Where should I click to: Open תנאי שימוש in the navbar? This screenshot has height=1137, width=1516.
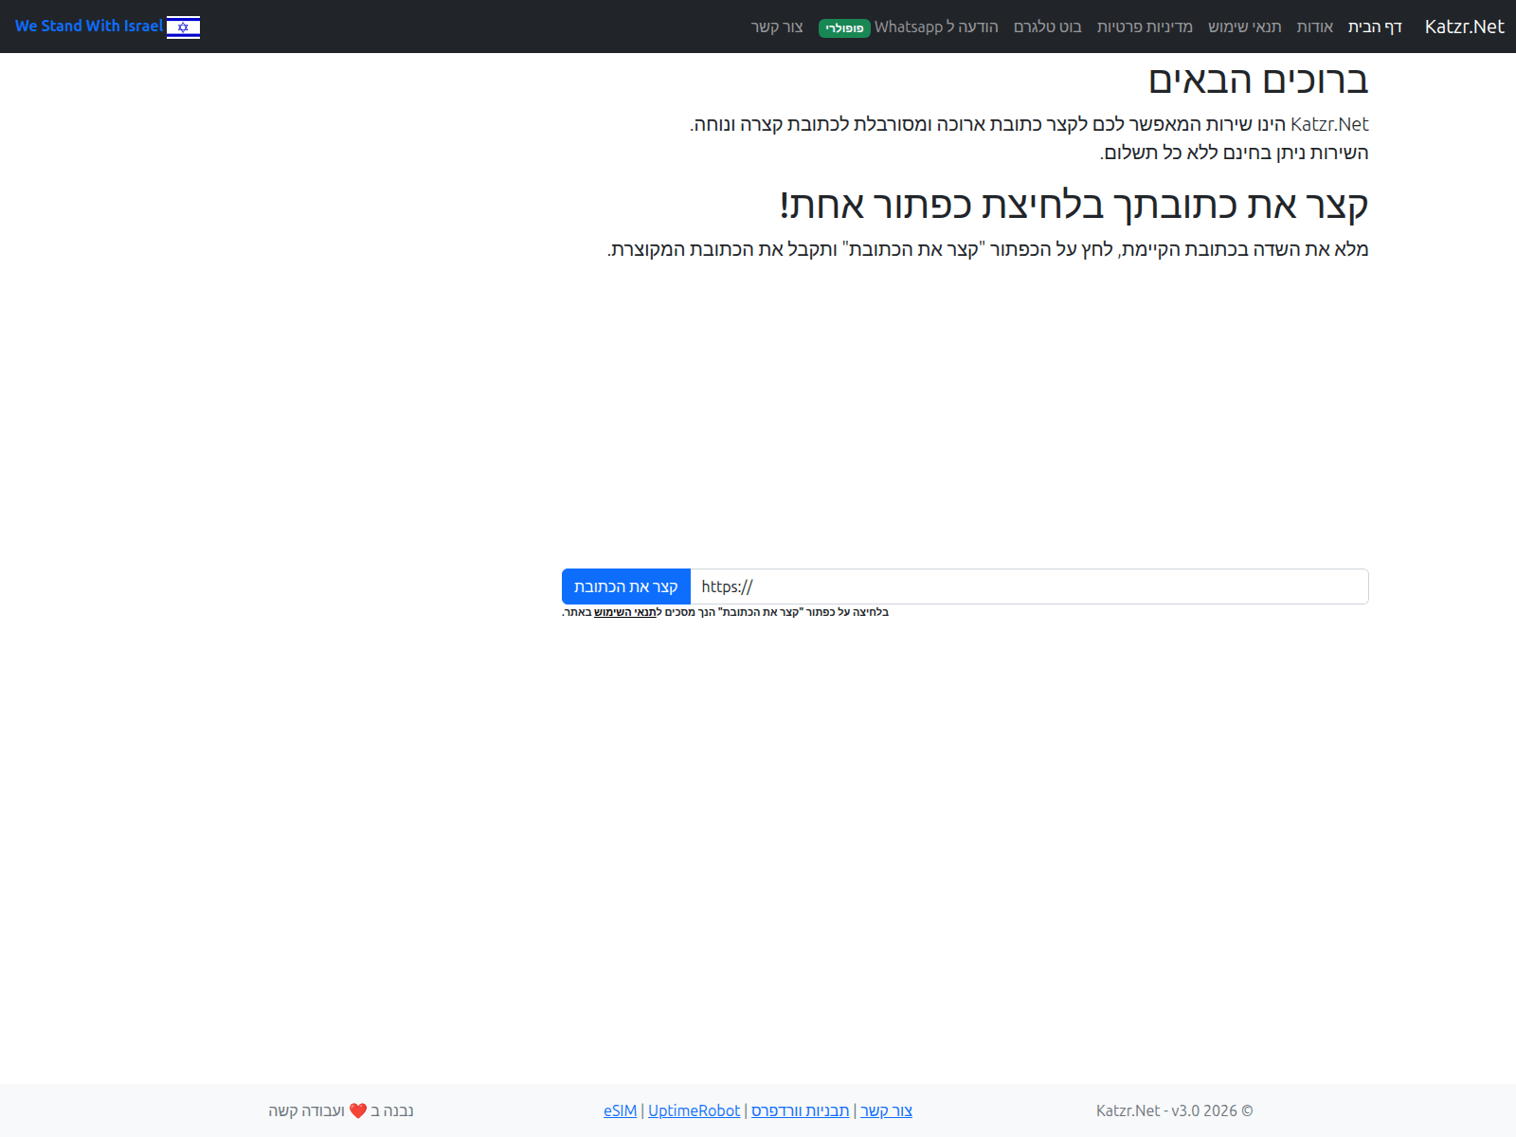tap(1245, 27)
